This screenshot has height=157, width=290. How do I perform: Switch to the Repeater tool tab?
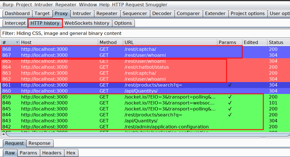point(107,13)
